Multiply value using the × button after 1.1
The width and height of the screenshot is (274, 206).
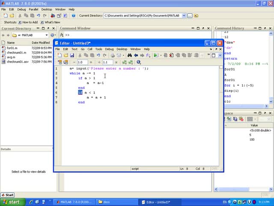116,62
